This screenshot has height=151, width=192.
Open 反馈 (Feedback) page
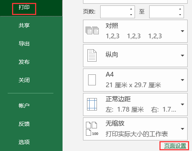(24, 124)
